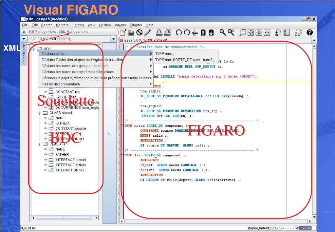Open the Macros menu

[120, 25]
